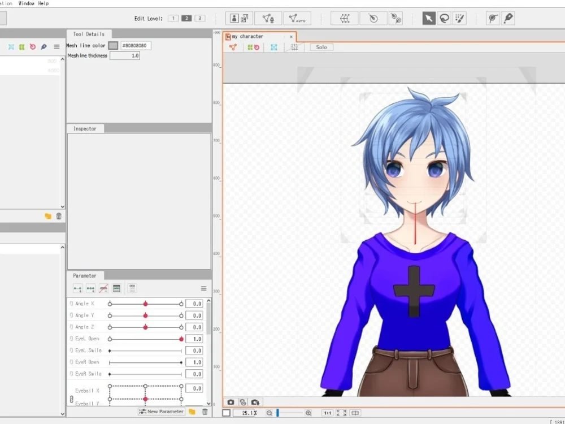
Task: Click the New Parameter button
Action: [x=161, y=412]
